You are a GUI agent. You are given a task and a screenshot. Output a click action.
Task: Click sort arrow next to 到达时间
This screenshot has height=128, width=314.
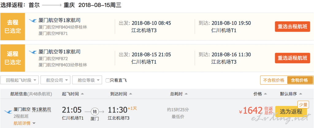click(131, 94)
